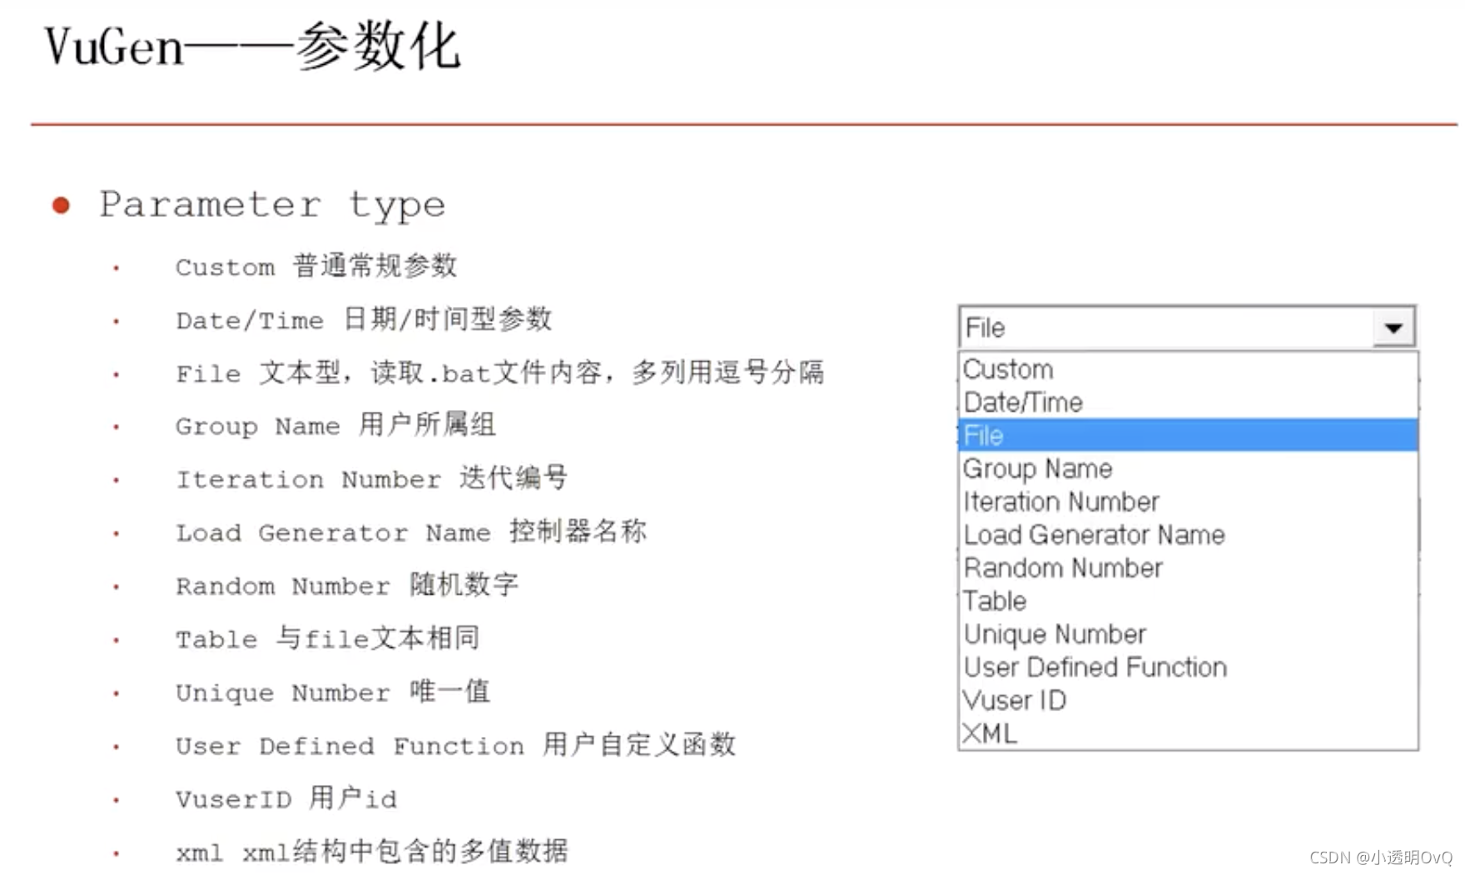Screen dimensions: 1465x875
Task: Click the Custom 普通常规参数 bullet item
Action: tap(316, 266)
